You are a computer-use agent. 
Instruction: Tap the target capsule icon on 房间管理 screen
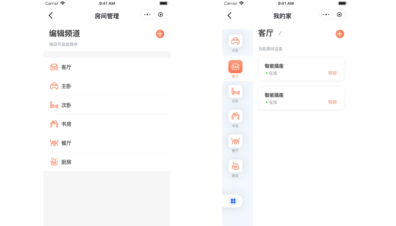(x=160, y=15)
